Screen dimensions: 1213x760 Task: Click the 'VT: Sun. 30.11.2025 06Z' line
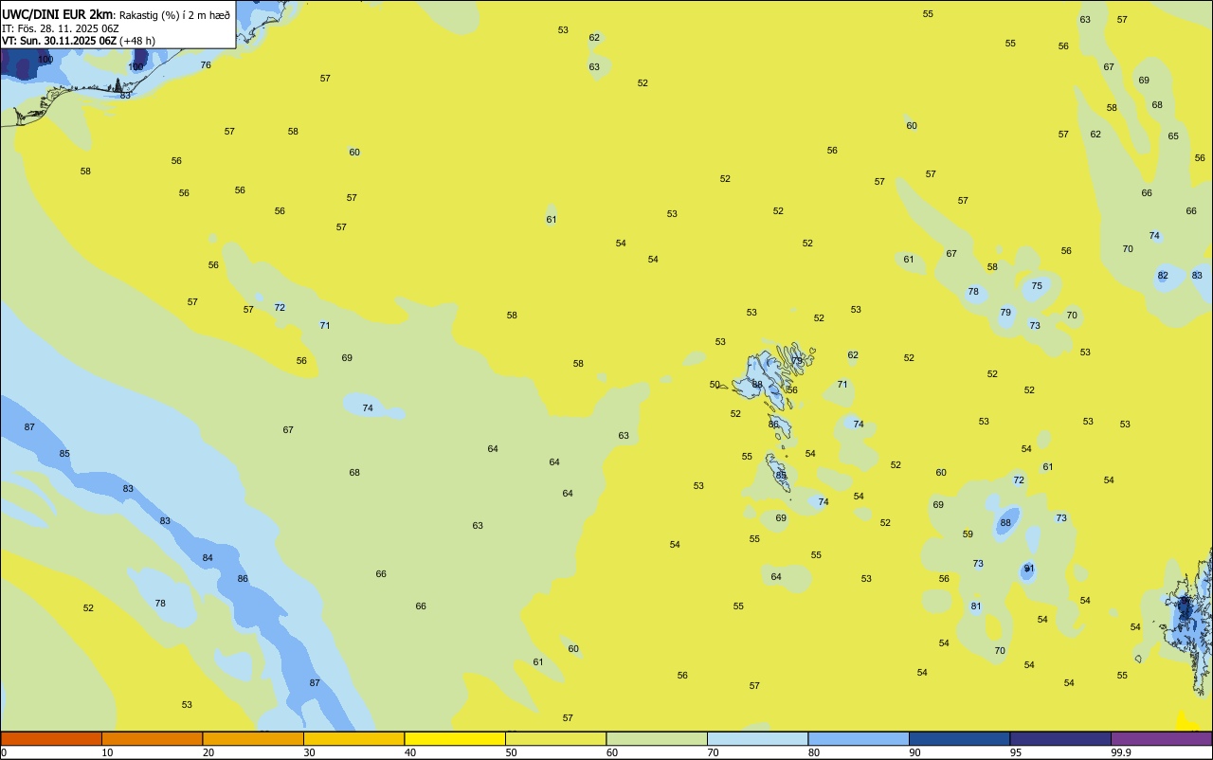coord(60,41)
